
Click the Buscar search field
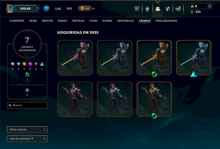click(27, 105)
